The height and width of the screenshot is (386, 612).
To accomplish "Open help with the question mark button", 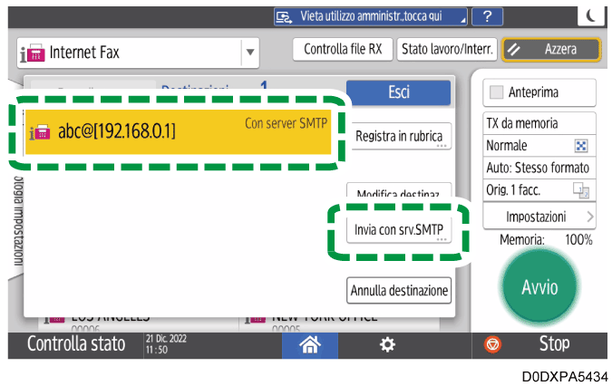I will click(487, 17).
